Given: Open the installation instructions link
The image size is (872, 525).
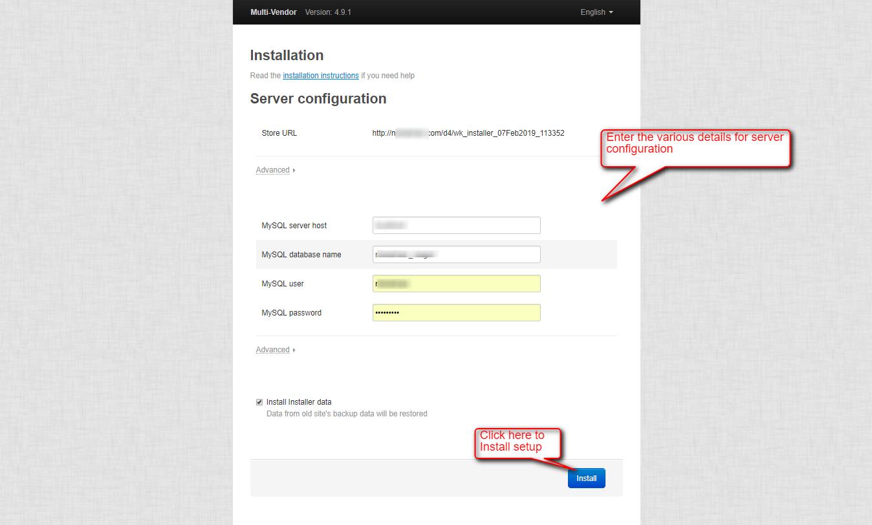Looking at the screenshot, I should pos(321,76).
